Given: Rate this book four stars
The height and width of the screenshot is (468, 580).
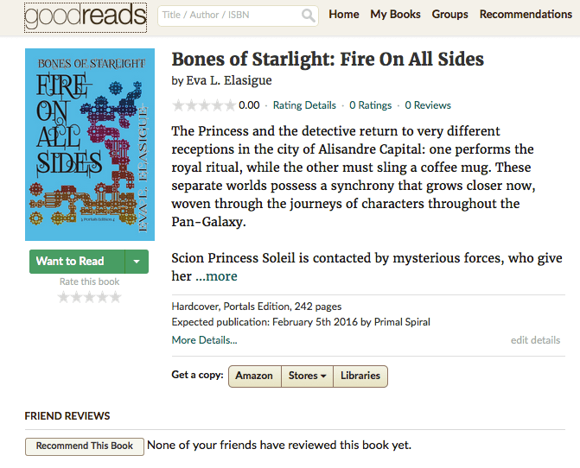Looking at the screenshot, I should tap(102, 297).
